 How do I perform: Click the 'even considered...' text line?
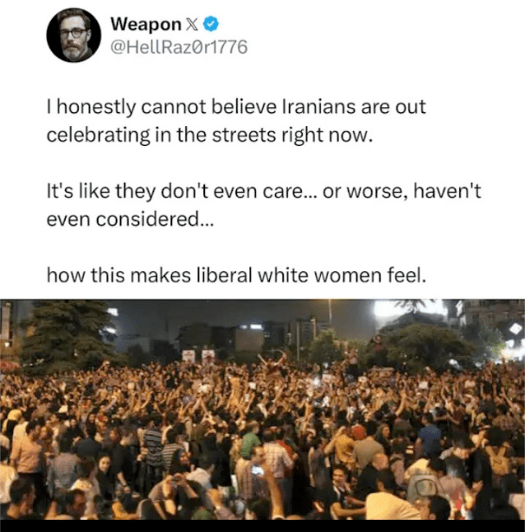(x=130, y=219)
